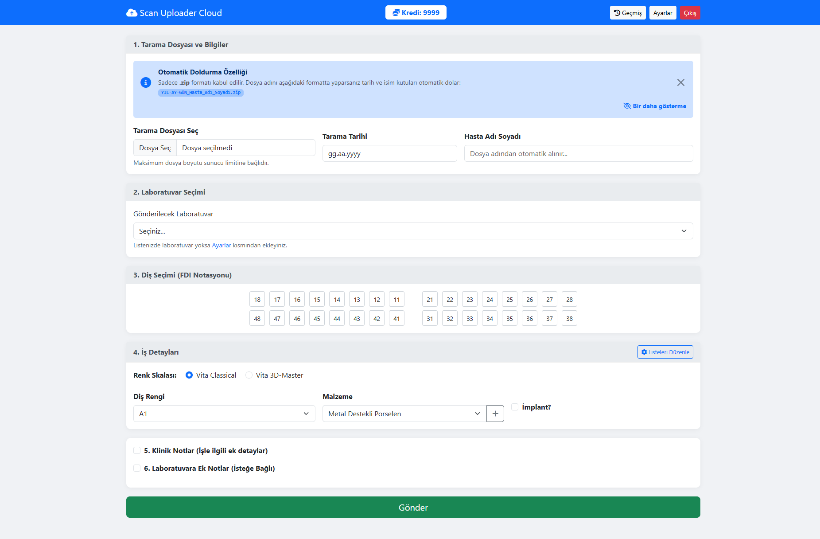Select the Vita 3D-Master radio option
820x539 pixels.
tap(249, 375)
